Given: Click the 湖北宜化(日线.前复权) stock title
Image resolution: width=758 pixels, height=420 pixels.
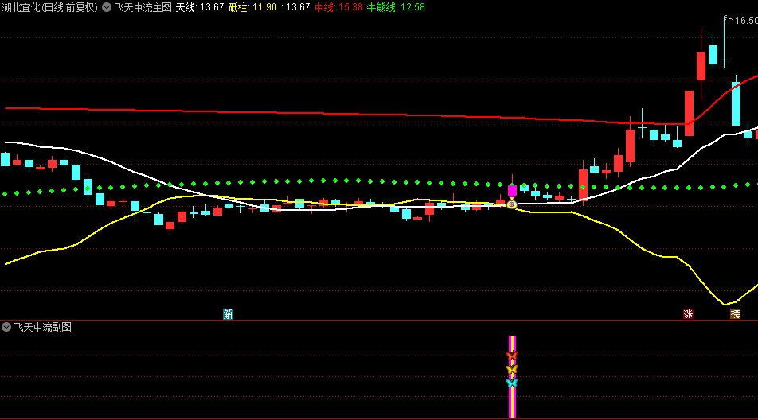Looking at the screenshot, I should coord(50,7).
